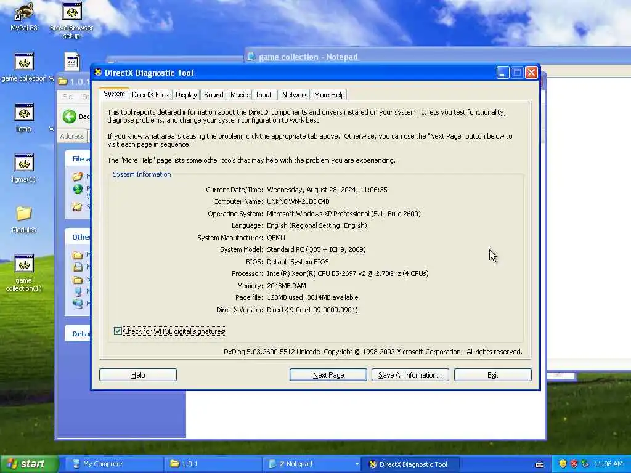Switch to the Input tab

tap(264, 94)
